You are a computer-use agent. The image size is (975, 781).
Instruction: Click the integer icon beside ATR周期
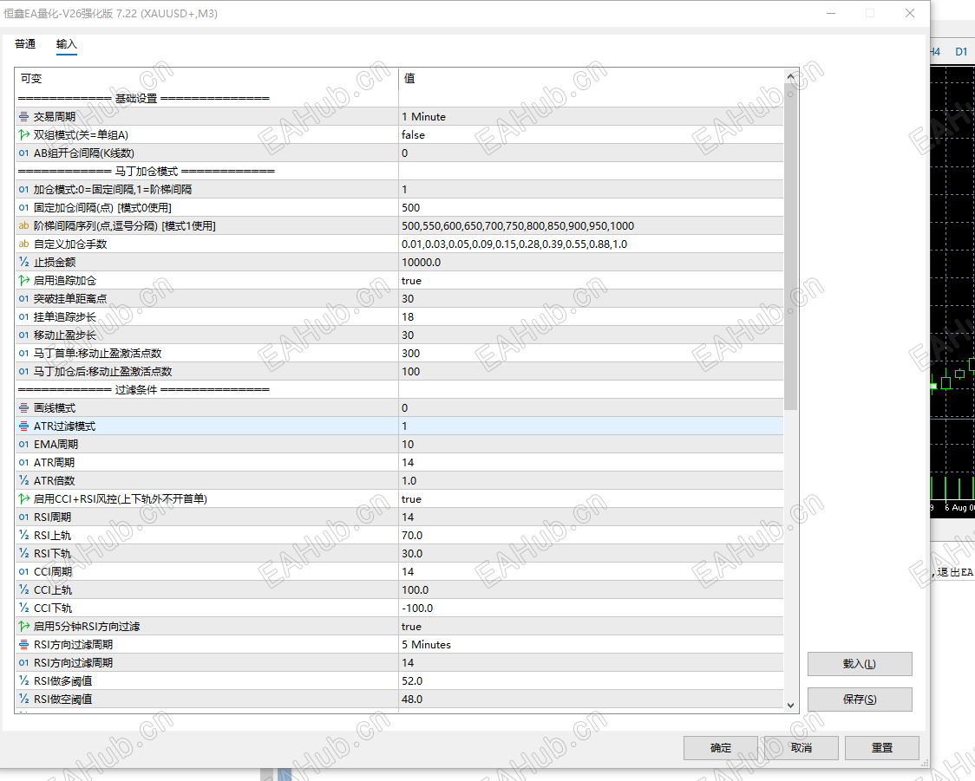[23, 462]
